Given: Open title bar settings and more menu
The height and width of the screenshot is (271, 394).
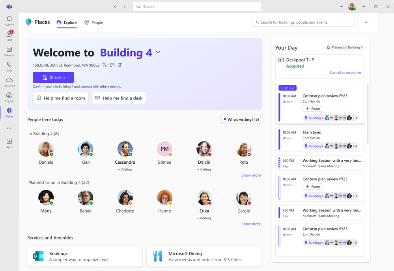Looking at the screenshot, I should coord(341,7).
